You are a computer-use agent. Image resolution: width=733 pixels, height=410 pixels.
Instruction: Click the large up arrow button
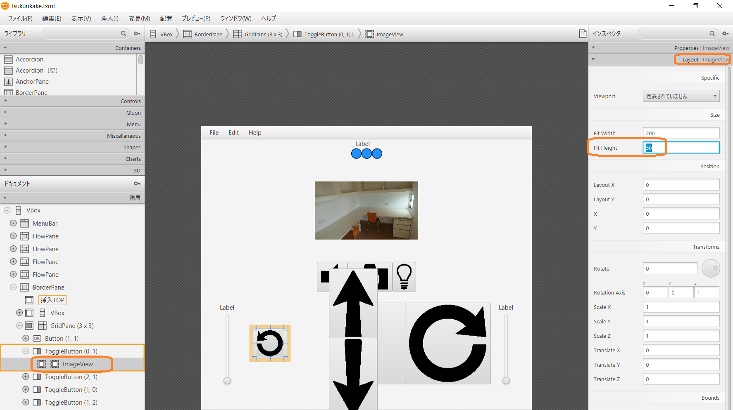pyautogui.click(x=353, y=303)
